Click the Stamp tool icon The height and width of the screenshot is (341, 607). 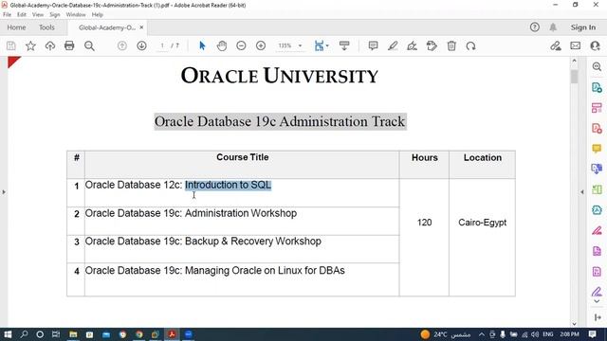coord(432,45)
